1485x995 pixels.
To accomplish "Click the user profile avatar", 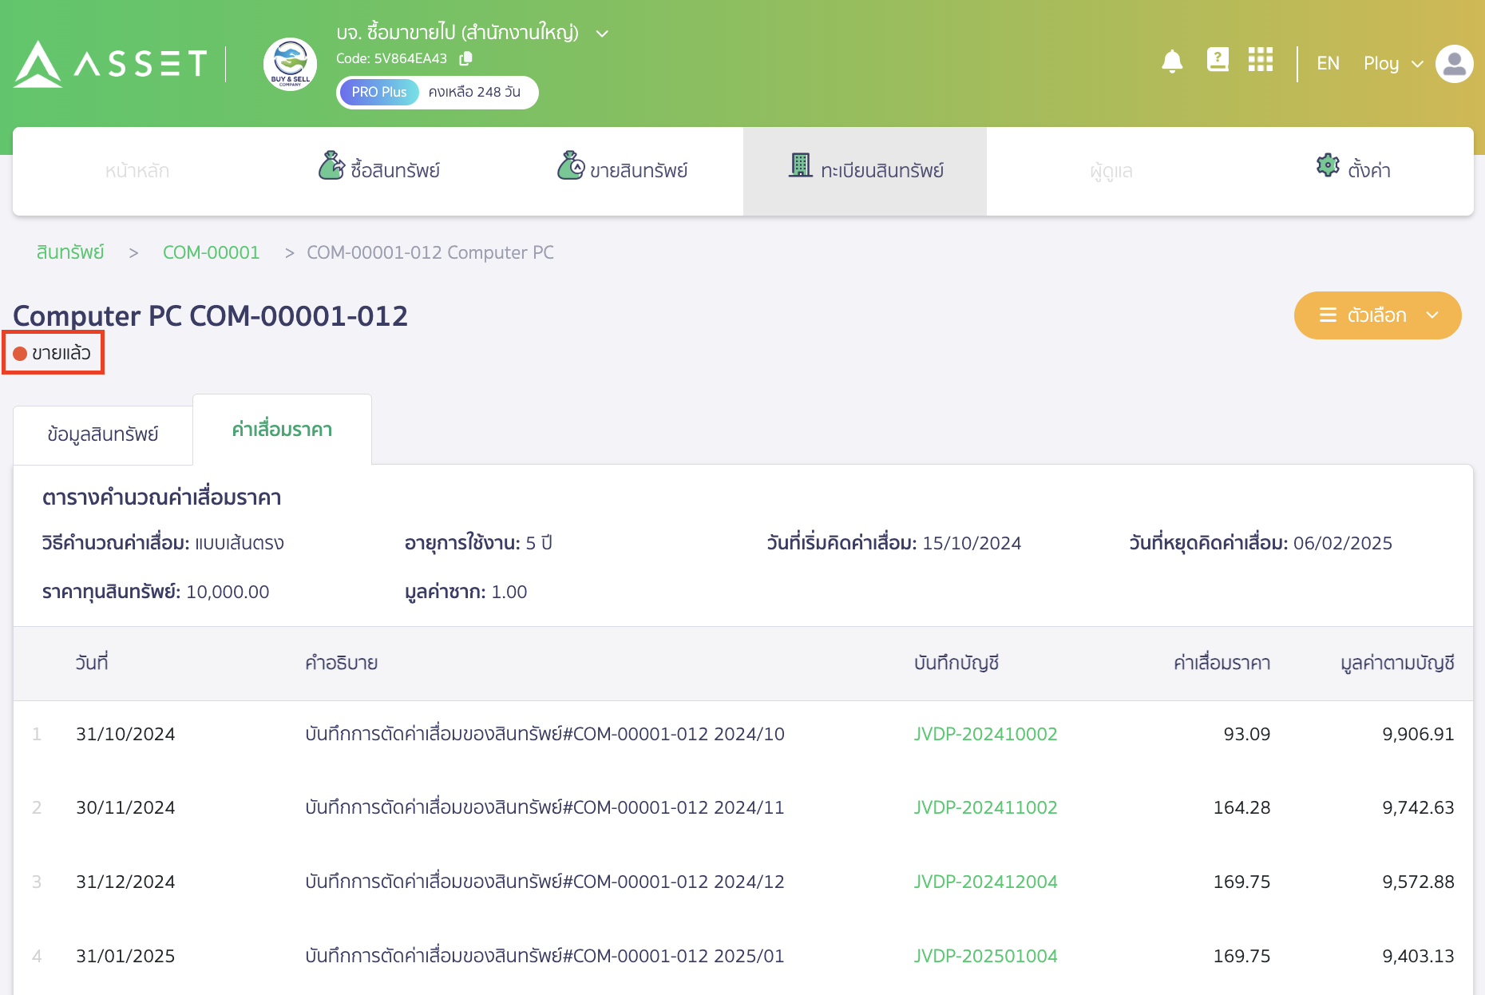I will pos(1454,63).
